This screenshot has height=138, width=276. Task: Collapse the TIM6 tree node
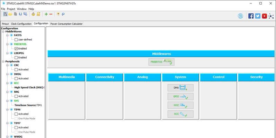click(7, 110)
